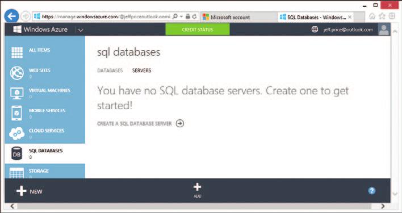Go back with the browser back arrow
The width and height of the screenshot is (402, 213).
(11, 16)
